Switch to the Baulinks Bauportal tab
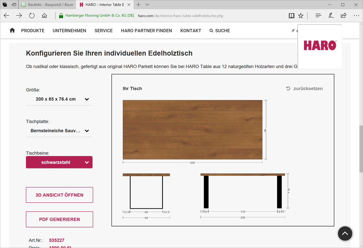The height and width of the screenshot is (248, 363). tap(47, 5)
